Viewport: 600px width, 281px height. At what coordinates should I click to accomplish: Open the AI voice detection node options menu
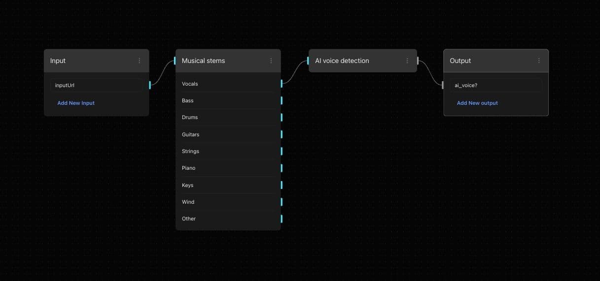click(407, 61)
